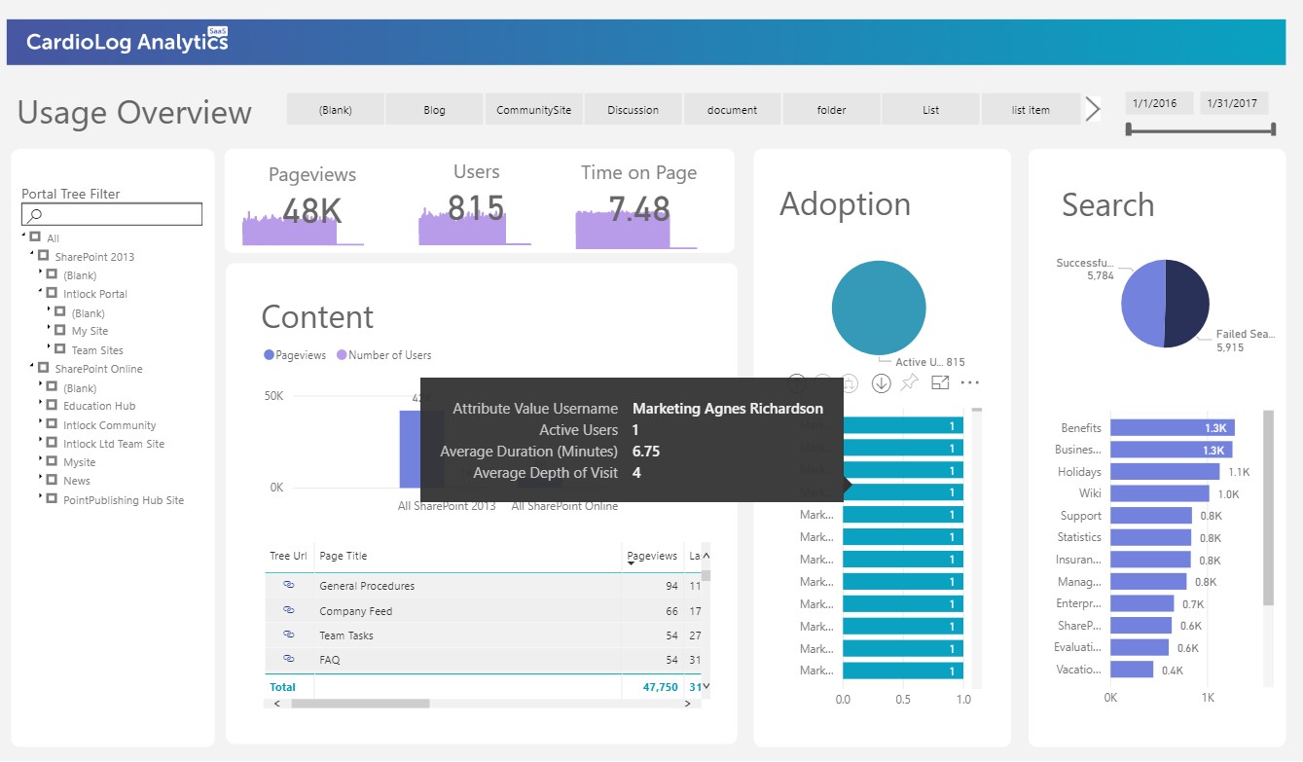Click the content table scroll-down arrow

coord(706,686)
